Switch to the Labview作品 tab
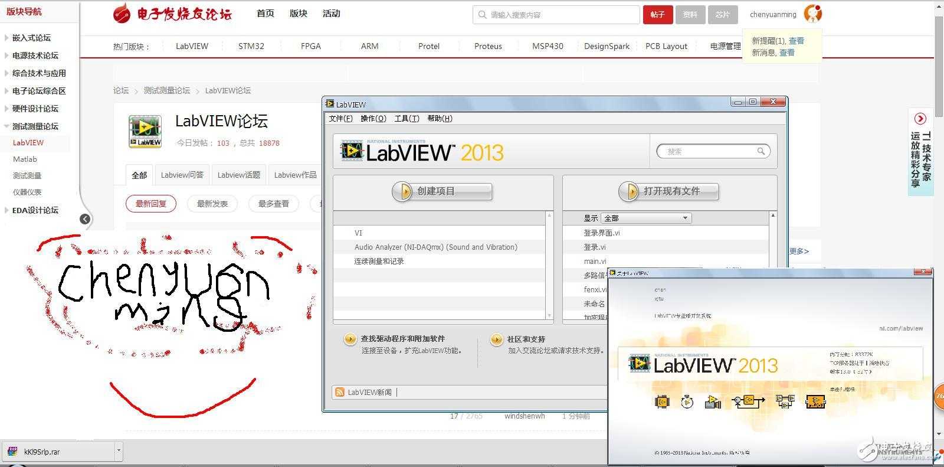 pyautogui.click(x=295, y=175)
